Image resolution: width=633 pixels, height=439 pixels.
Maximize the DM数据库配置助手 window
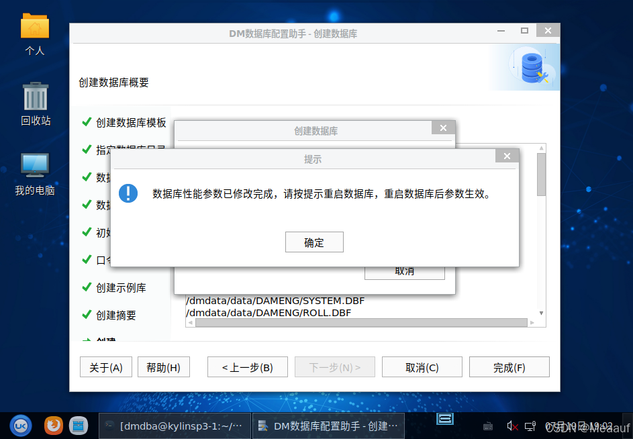tap(524, 30)
